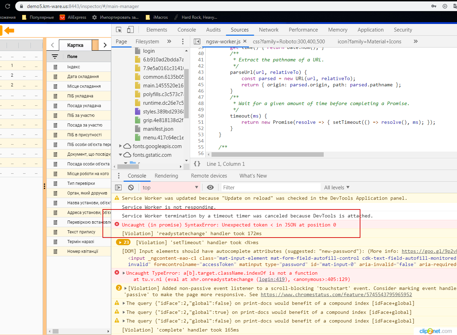Open the goo.gl autocomplete info link

(429, 251)
